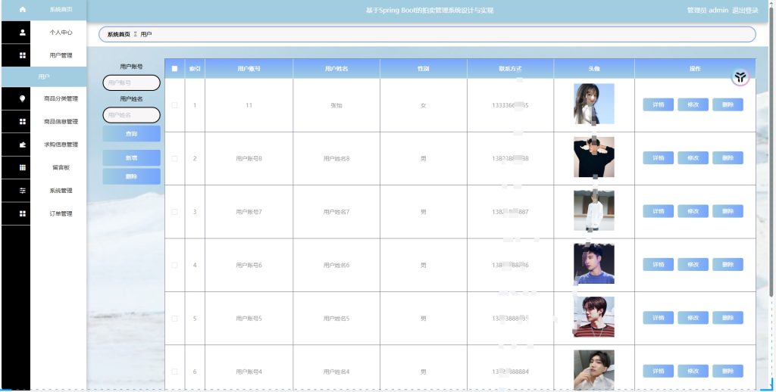This screenshot has width=776, height=392.
Task: Click the 用户姓名 column header
Action: 336,69
